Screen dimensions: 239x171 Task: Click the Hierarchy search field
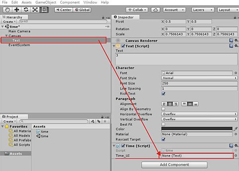coord(63,21)
